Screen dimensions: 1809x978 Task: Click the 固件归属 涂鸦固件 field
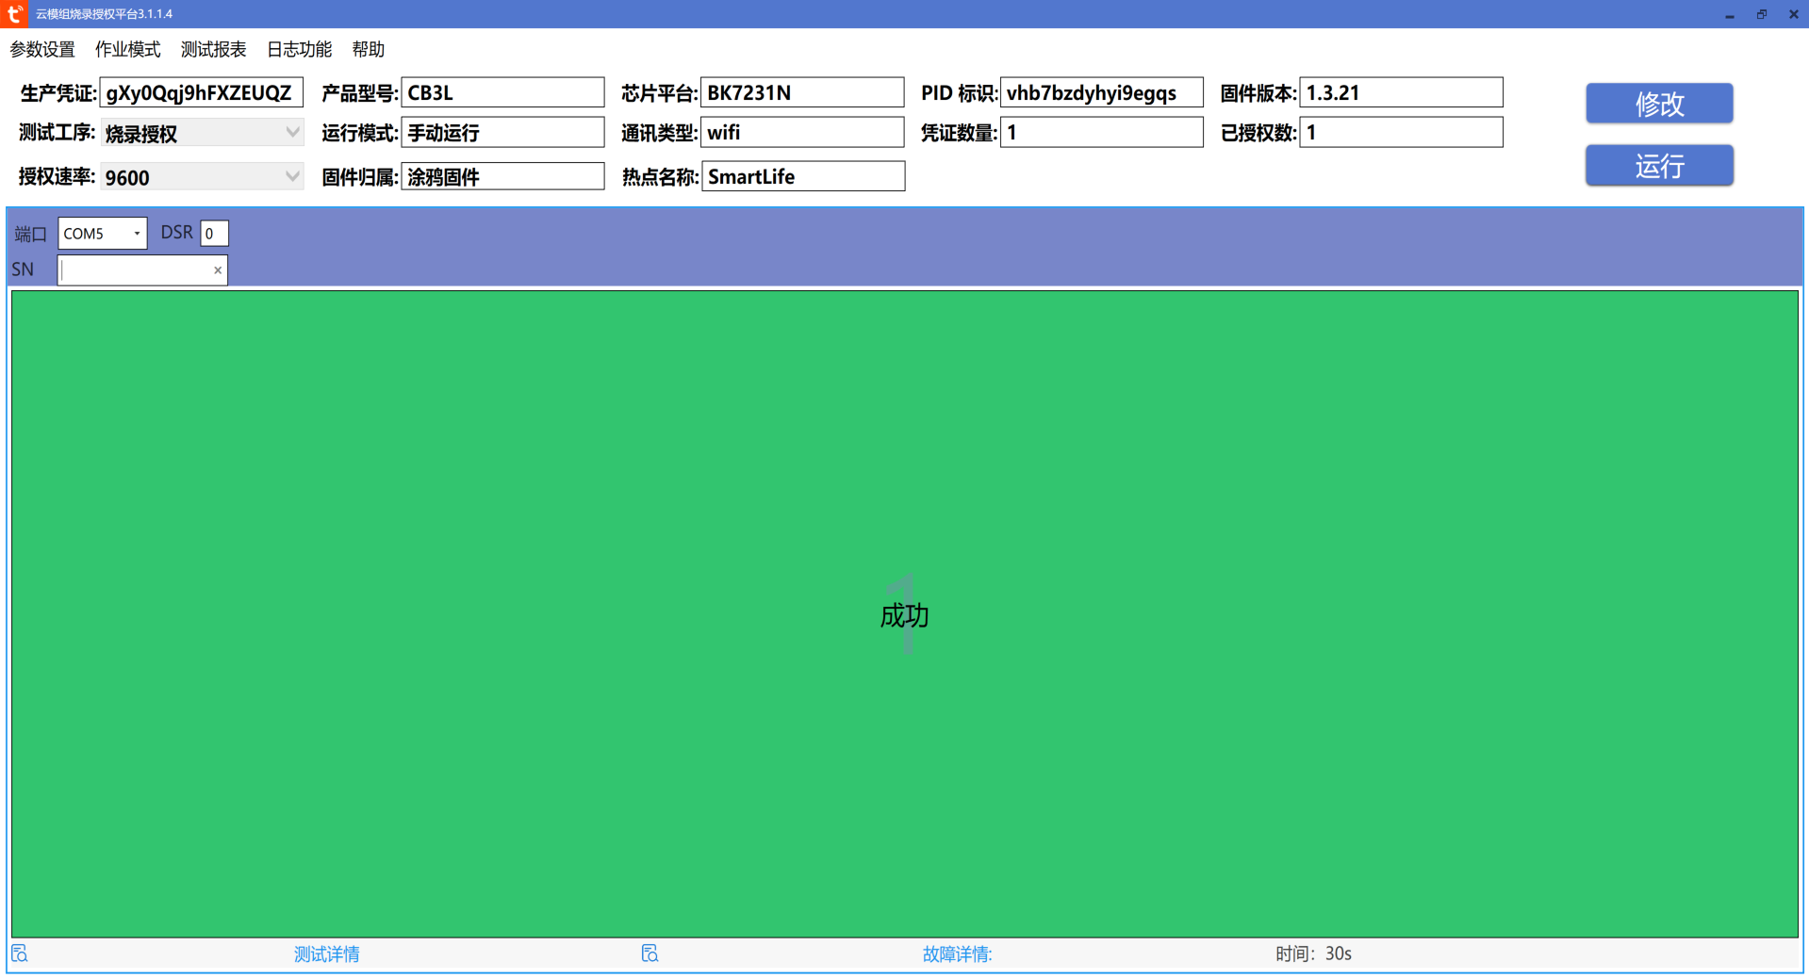click(x=502, y=176)
